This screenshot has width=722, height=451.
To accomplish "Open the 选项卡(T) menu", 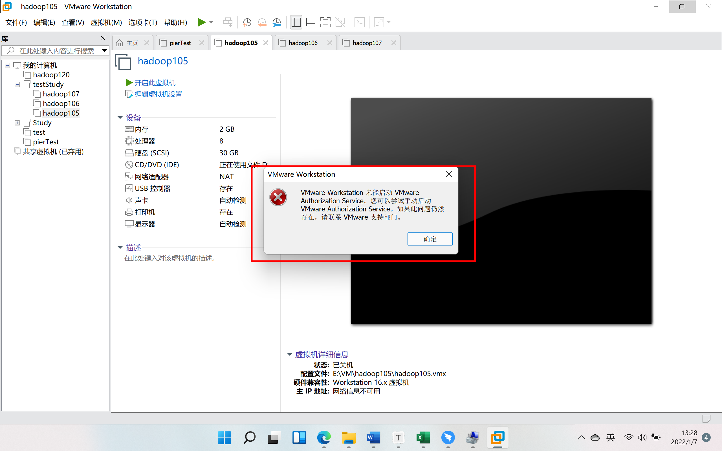I will click(x=143, y=22).
